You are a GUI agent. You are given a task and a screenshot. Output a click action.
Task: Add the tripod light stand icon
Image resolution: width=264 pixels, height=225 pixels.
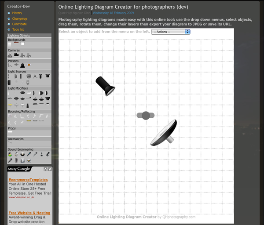click(x=35, y=76)
